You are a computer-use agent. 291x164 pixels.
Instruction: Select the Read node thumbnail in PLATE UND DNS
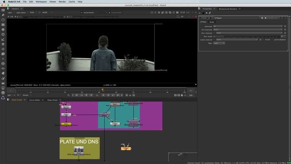click(x=79, y=150)
